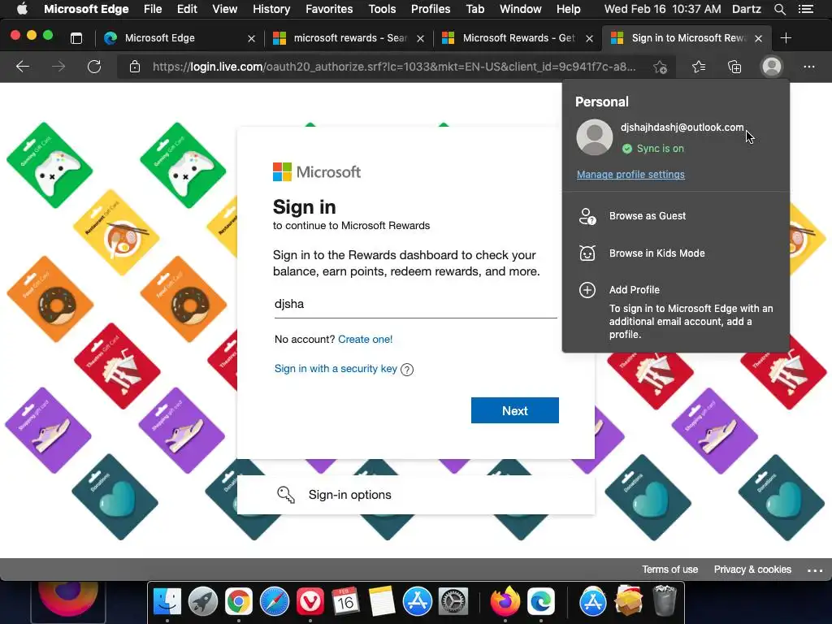
Task: Select Browse in Kids Mode
Action: [x=675, y=253]
